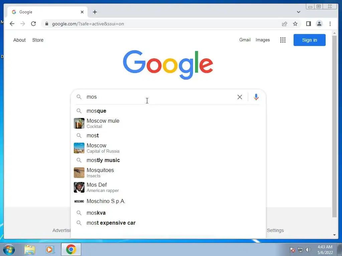Reload the page with the refresh icon
342x256 pixels.
pos(33,24)
